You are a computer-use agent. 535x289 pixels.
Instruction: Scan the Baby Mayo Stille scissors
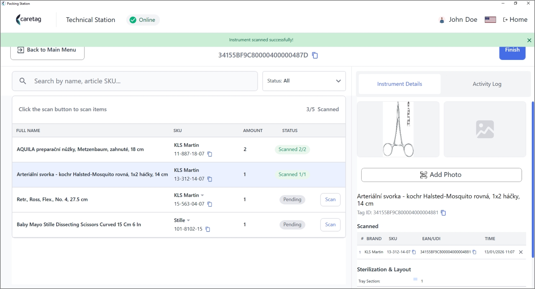[x=330, y=225]
